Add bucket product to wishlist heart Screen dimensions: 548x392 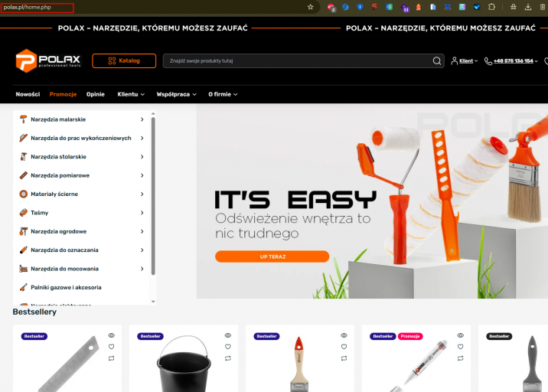tap(228, 347)
